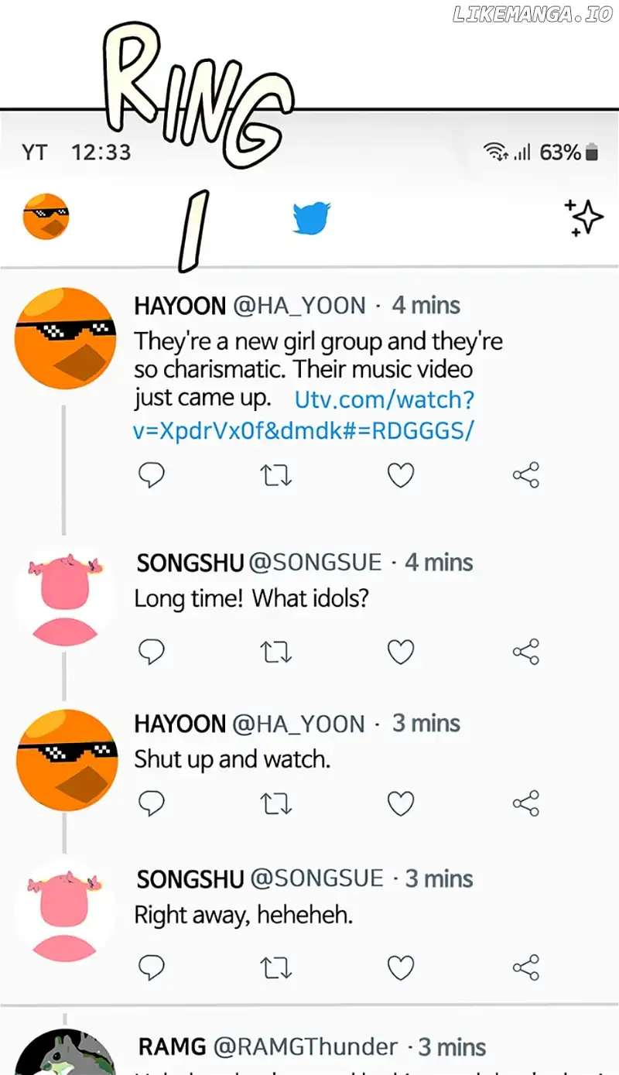Tap HAYOON's orange avatar on first tweet
Screen dimensions: 619x1075
pyautogui.click(x=66, y=338)
